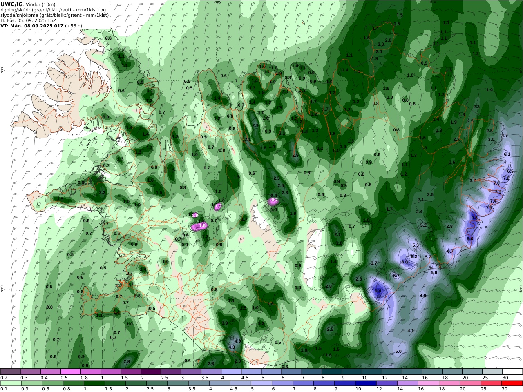523x392 pixels.
Task: Click the rain legend swatch between 25 and 30
Action: click(x=492, y=383)
